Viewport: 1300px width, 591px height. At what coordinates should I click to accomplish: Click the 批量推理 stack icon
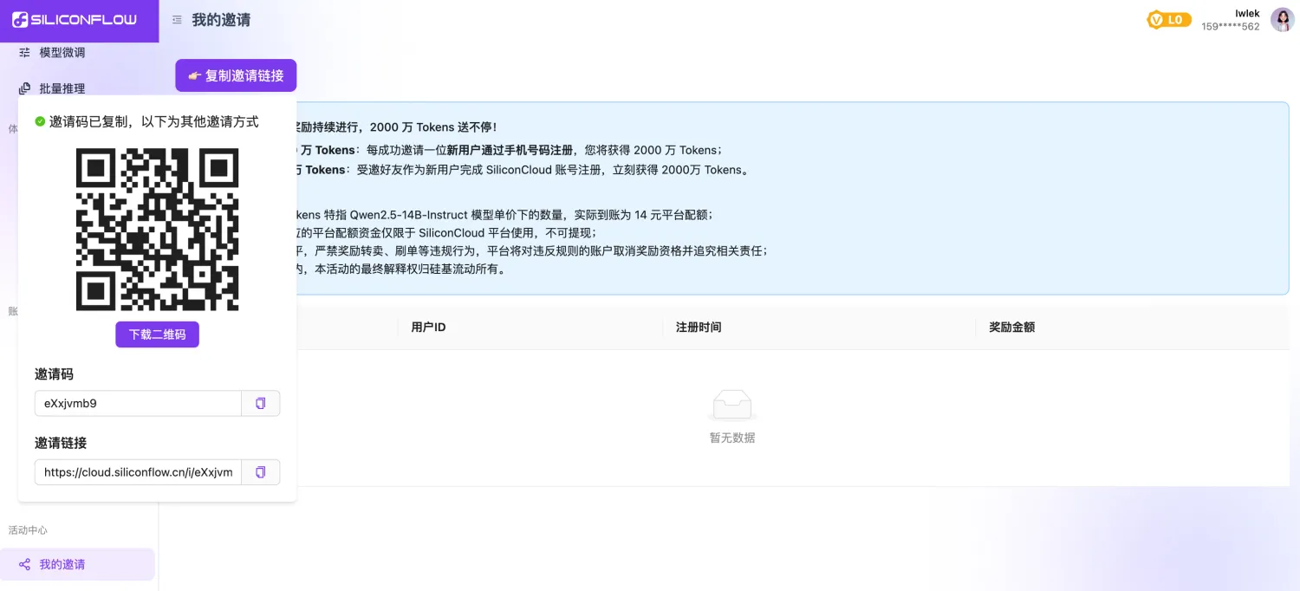point(25,88)
